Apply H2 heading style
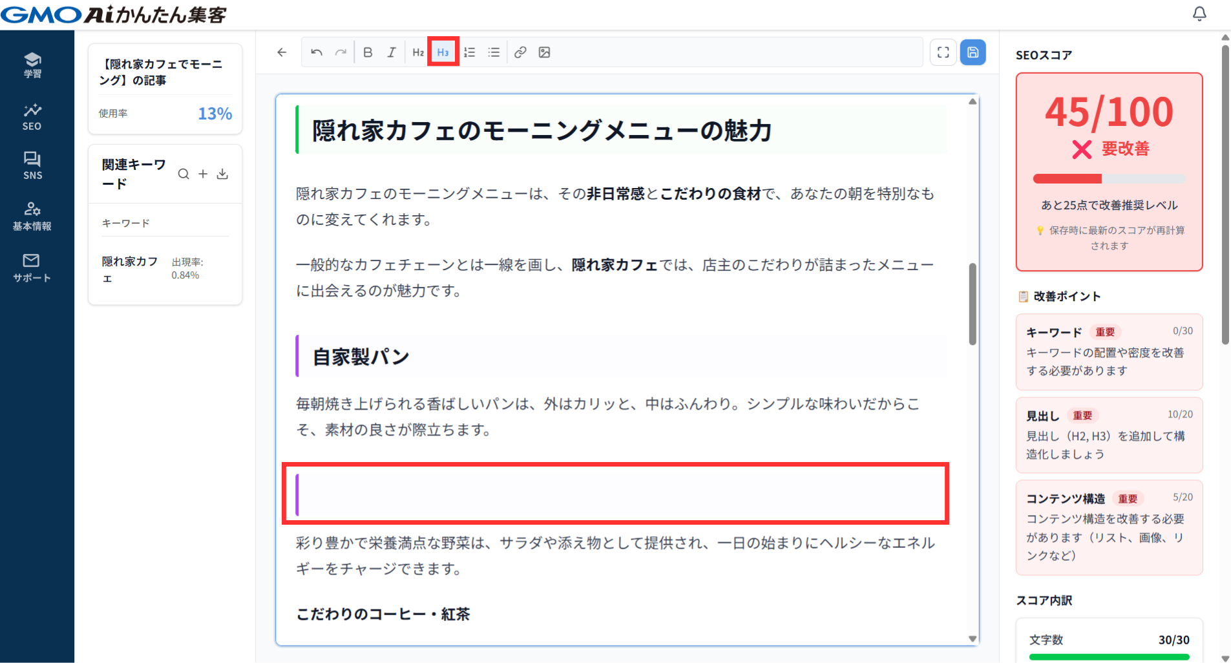The height and width of the screenshot is (663, 1231). 418,52
